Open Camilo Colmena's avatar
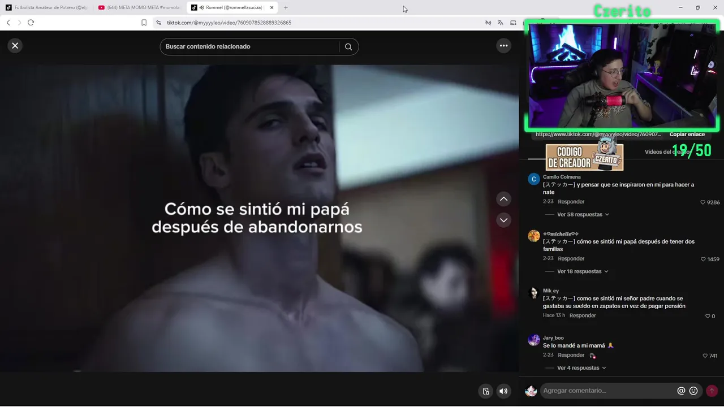 (x=533, y=179)
